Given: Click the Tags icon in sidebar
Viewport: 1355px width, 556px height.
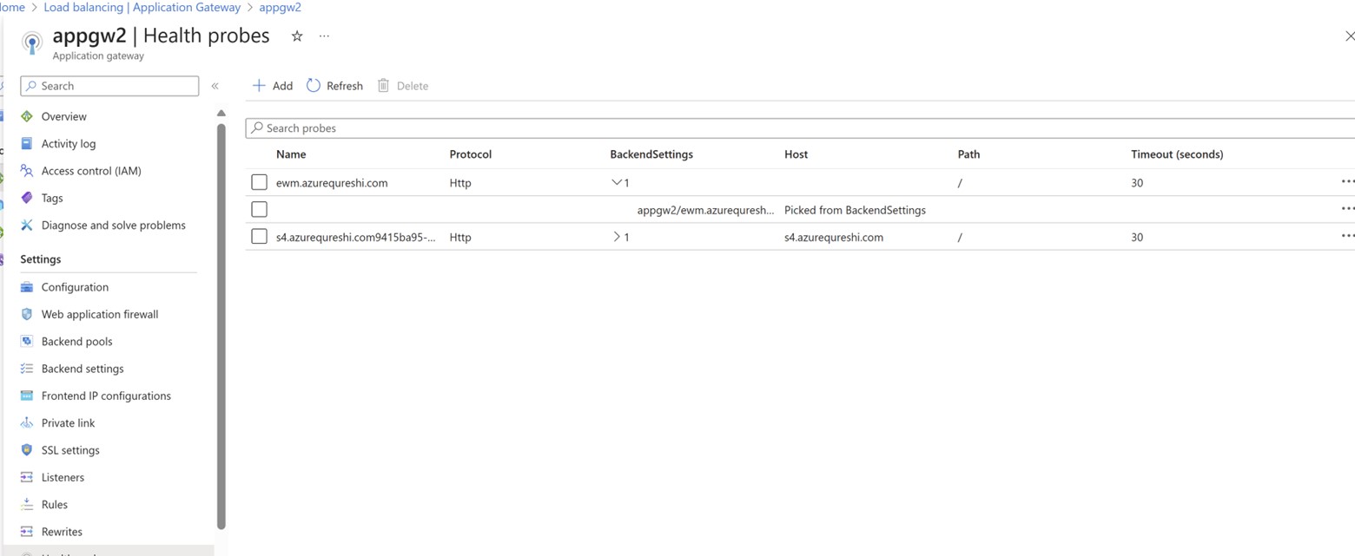Looking at the screenshot, I should pos(27,198).
